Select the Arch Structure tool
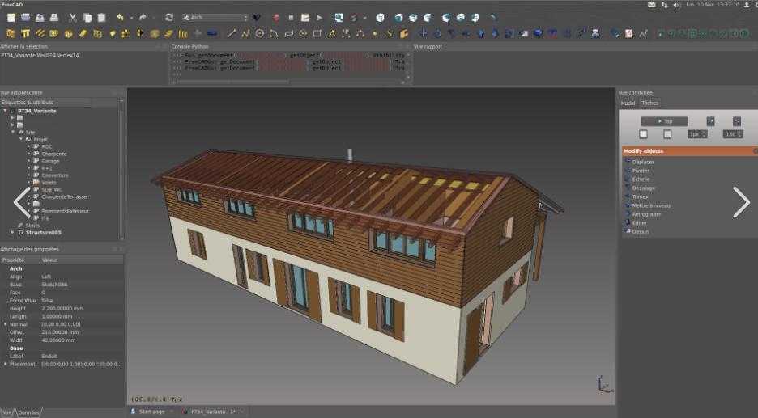Screen dimensions: 758x418 (x=25, y=33)
